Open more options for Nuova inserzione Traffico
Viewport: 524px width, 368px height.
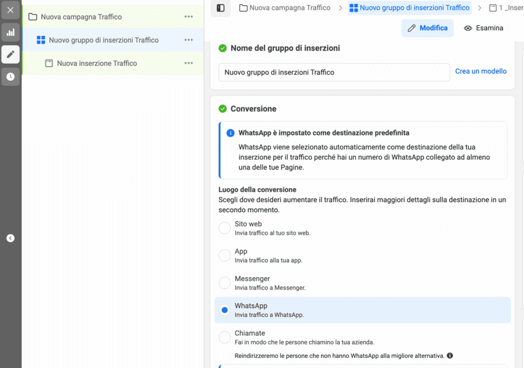(189, 63)
